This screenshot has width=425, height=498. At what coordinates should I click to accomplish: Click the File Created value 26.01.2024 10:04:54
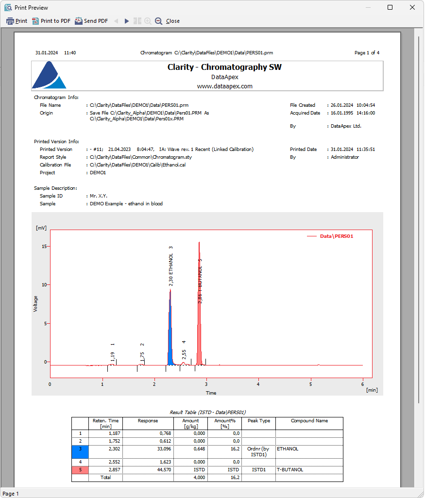pos(353,105)
